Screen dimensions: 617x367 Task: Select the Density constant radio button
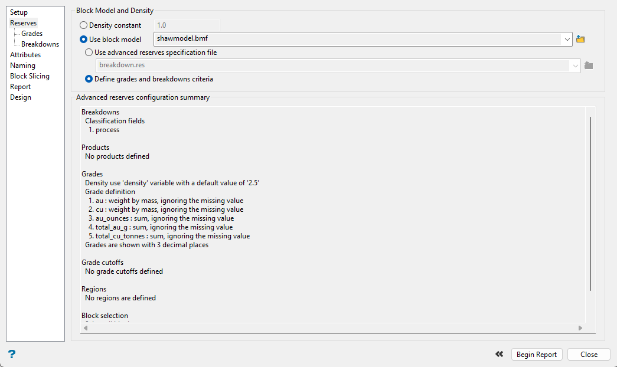point(83,25)
